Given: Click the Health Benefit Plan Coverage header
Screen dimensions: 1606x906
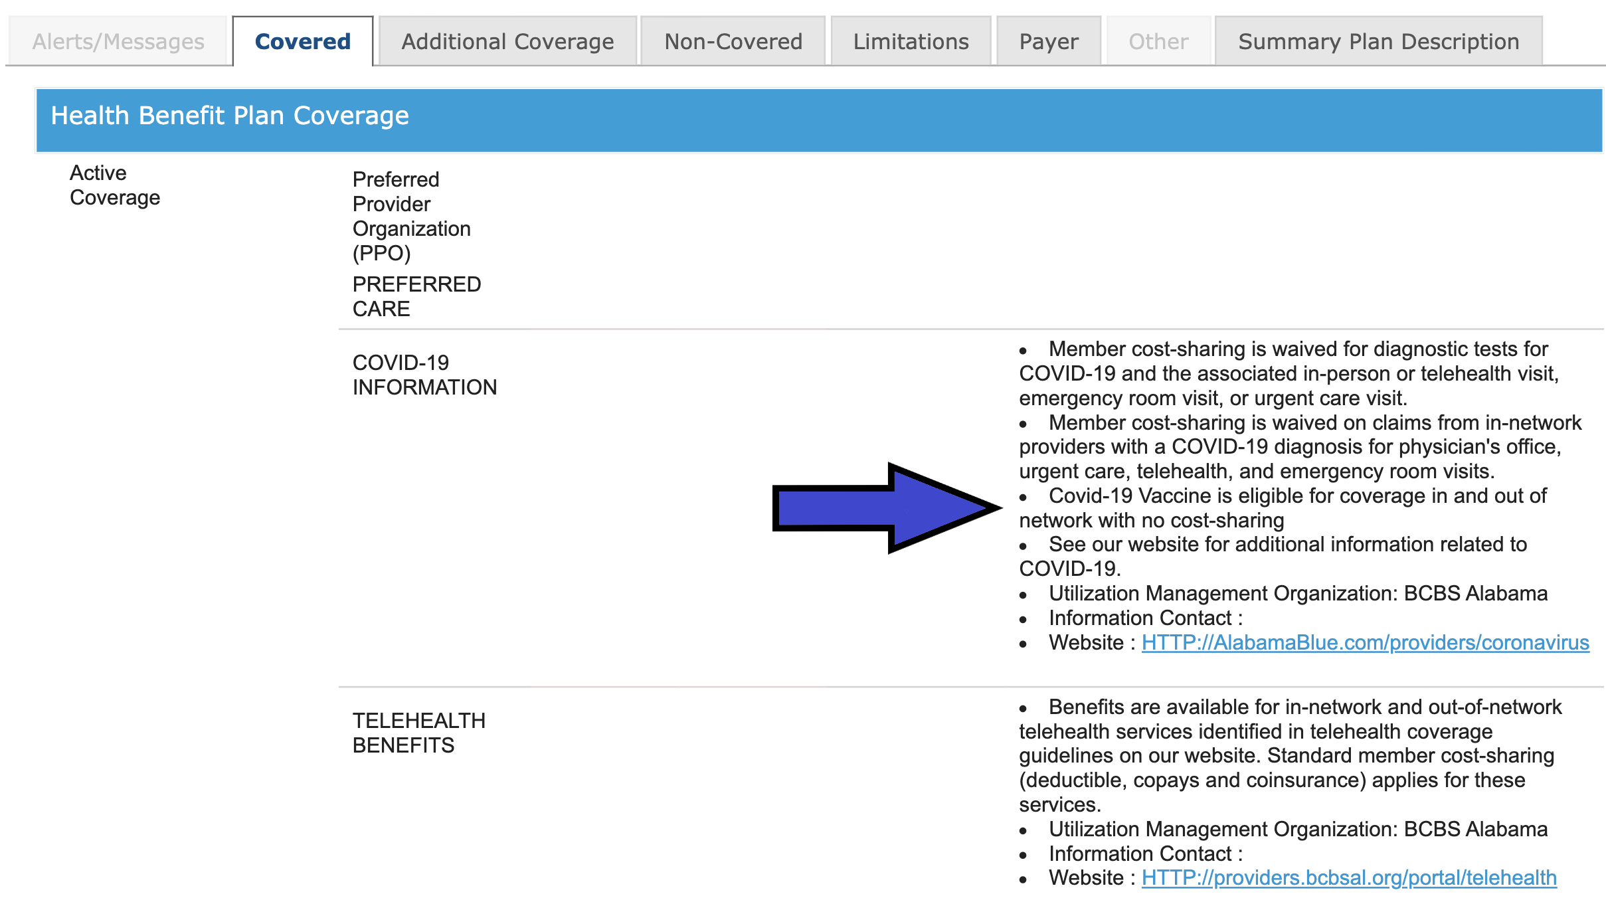Looking at the screenshot, I should tap(230, 116).
